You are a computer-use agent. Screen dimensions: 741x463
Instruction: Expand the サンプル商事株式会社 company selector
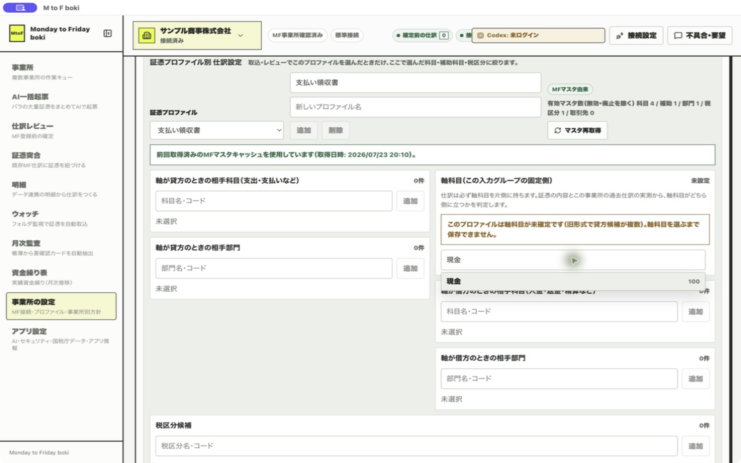[197, 35]
